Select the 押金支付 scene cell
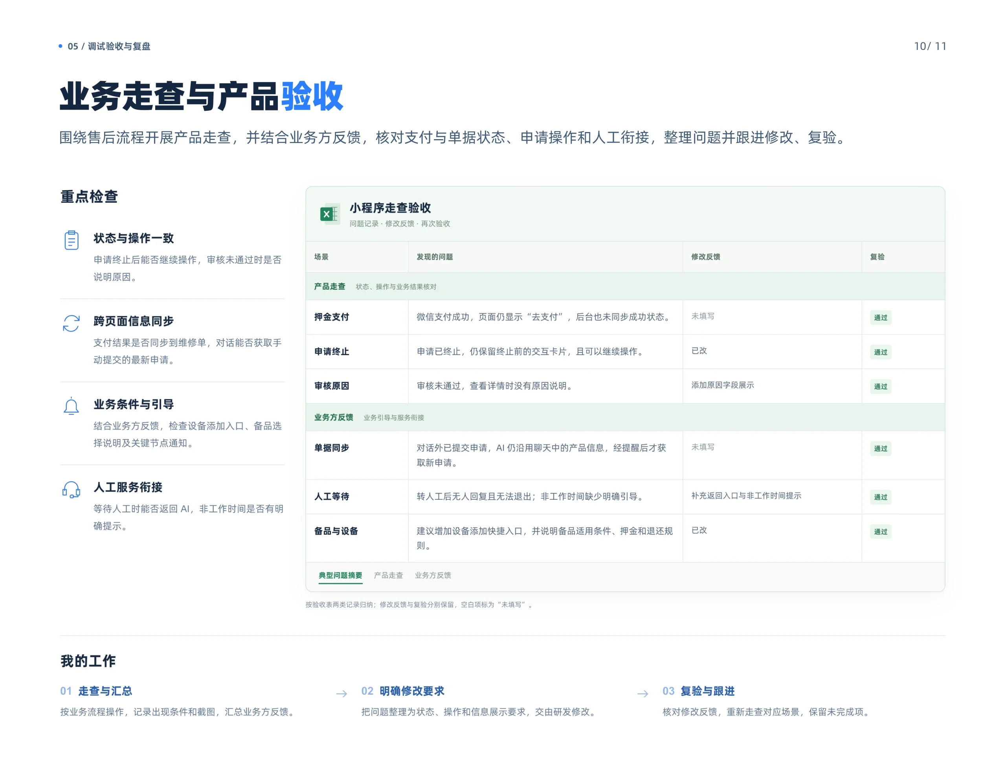Screen dimensions: 1006x778 357,317
